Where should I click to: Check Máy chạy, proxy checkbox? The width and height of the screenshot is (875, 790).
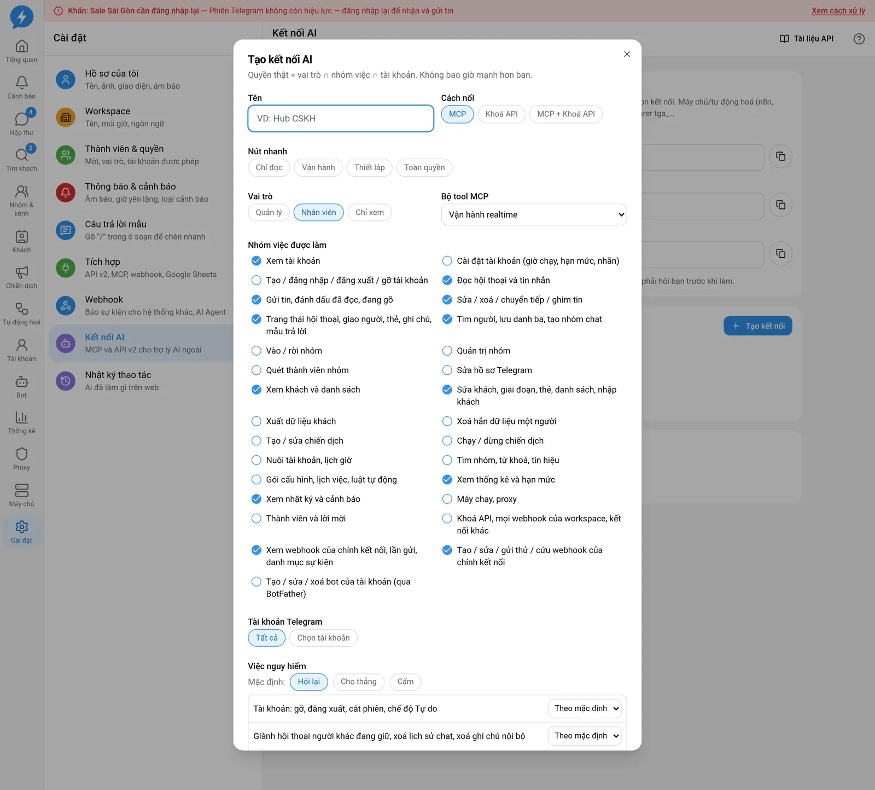point(447,499)
